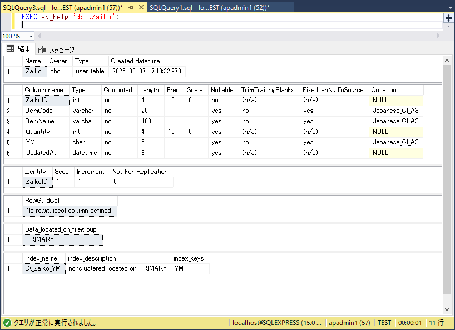Click the results pane vertical scrollbar

pos(447,183)
